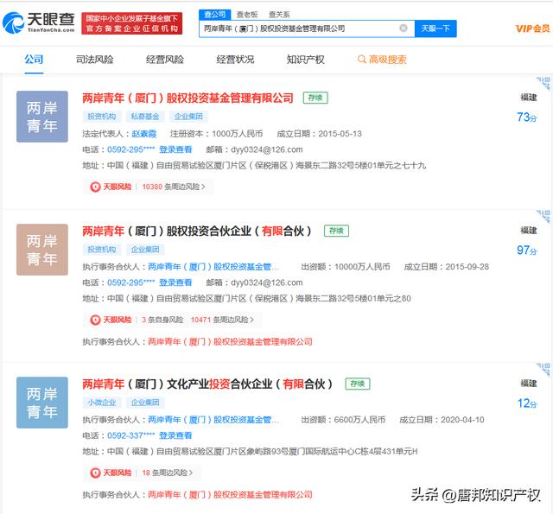Screen dimensions: 553x514
Task: Open 两岸青年（厦门）股权投资基金管理有限公司 title
Action: click(188, 98)
